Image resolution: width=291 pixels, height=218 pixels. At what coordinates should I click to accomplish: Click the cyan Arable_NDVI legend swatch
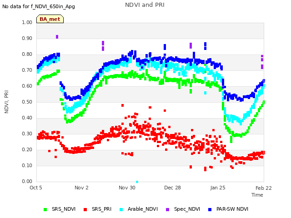(121, 209)
